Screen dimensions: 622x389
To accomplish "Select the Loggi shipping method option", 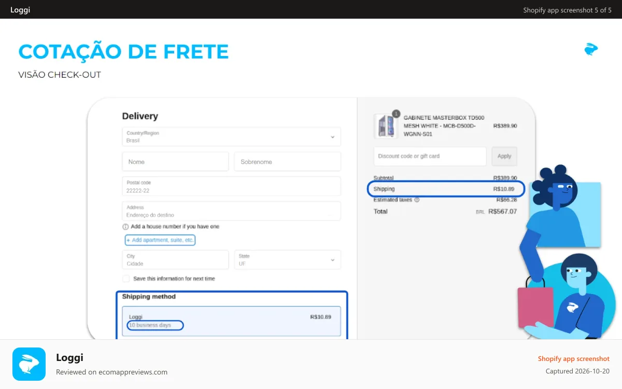I will click(231, 321).
